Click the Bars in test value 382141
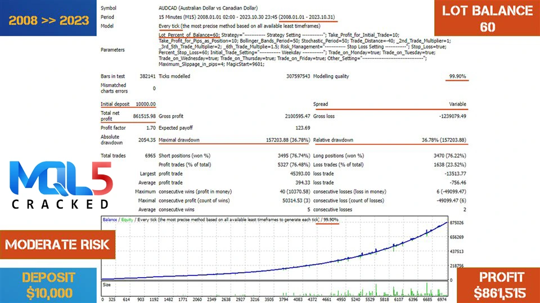The height and width of the screenshot is (303, 540). [x=147, y=76]
